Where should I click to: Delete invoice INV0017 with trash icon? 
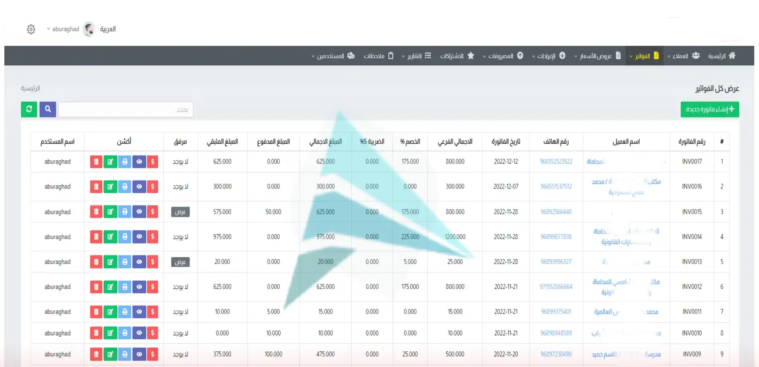click(x=96, y=162)
